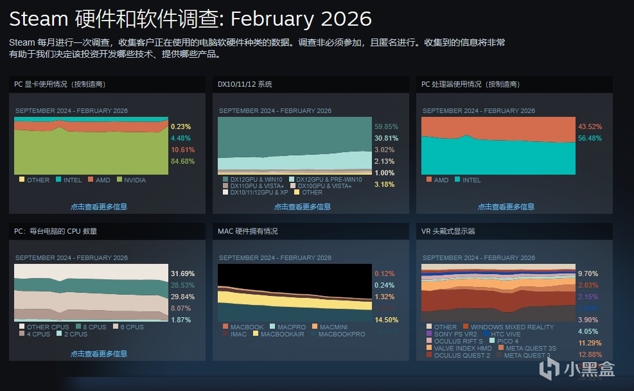The height and width of the screenshot is (391, 634).
Task: Select card title 'DX10/11/12 系统'
Action: click(245, 84)
